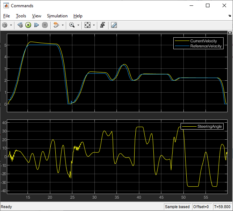Click the Step Back button

click(x=20, y=25)
